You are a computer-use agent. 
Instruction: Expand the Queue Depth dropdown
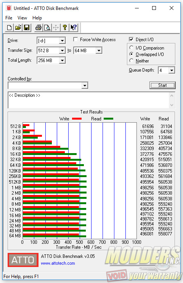tap(172, 70)
